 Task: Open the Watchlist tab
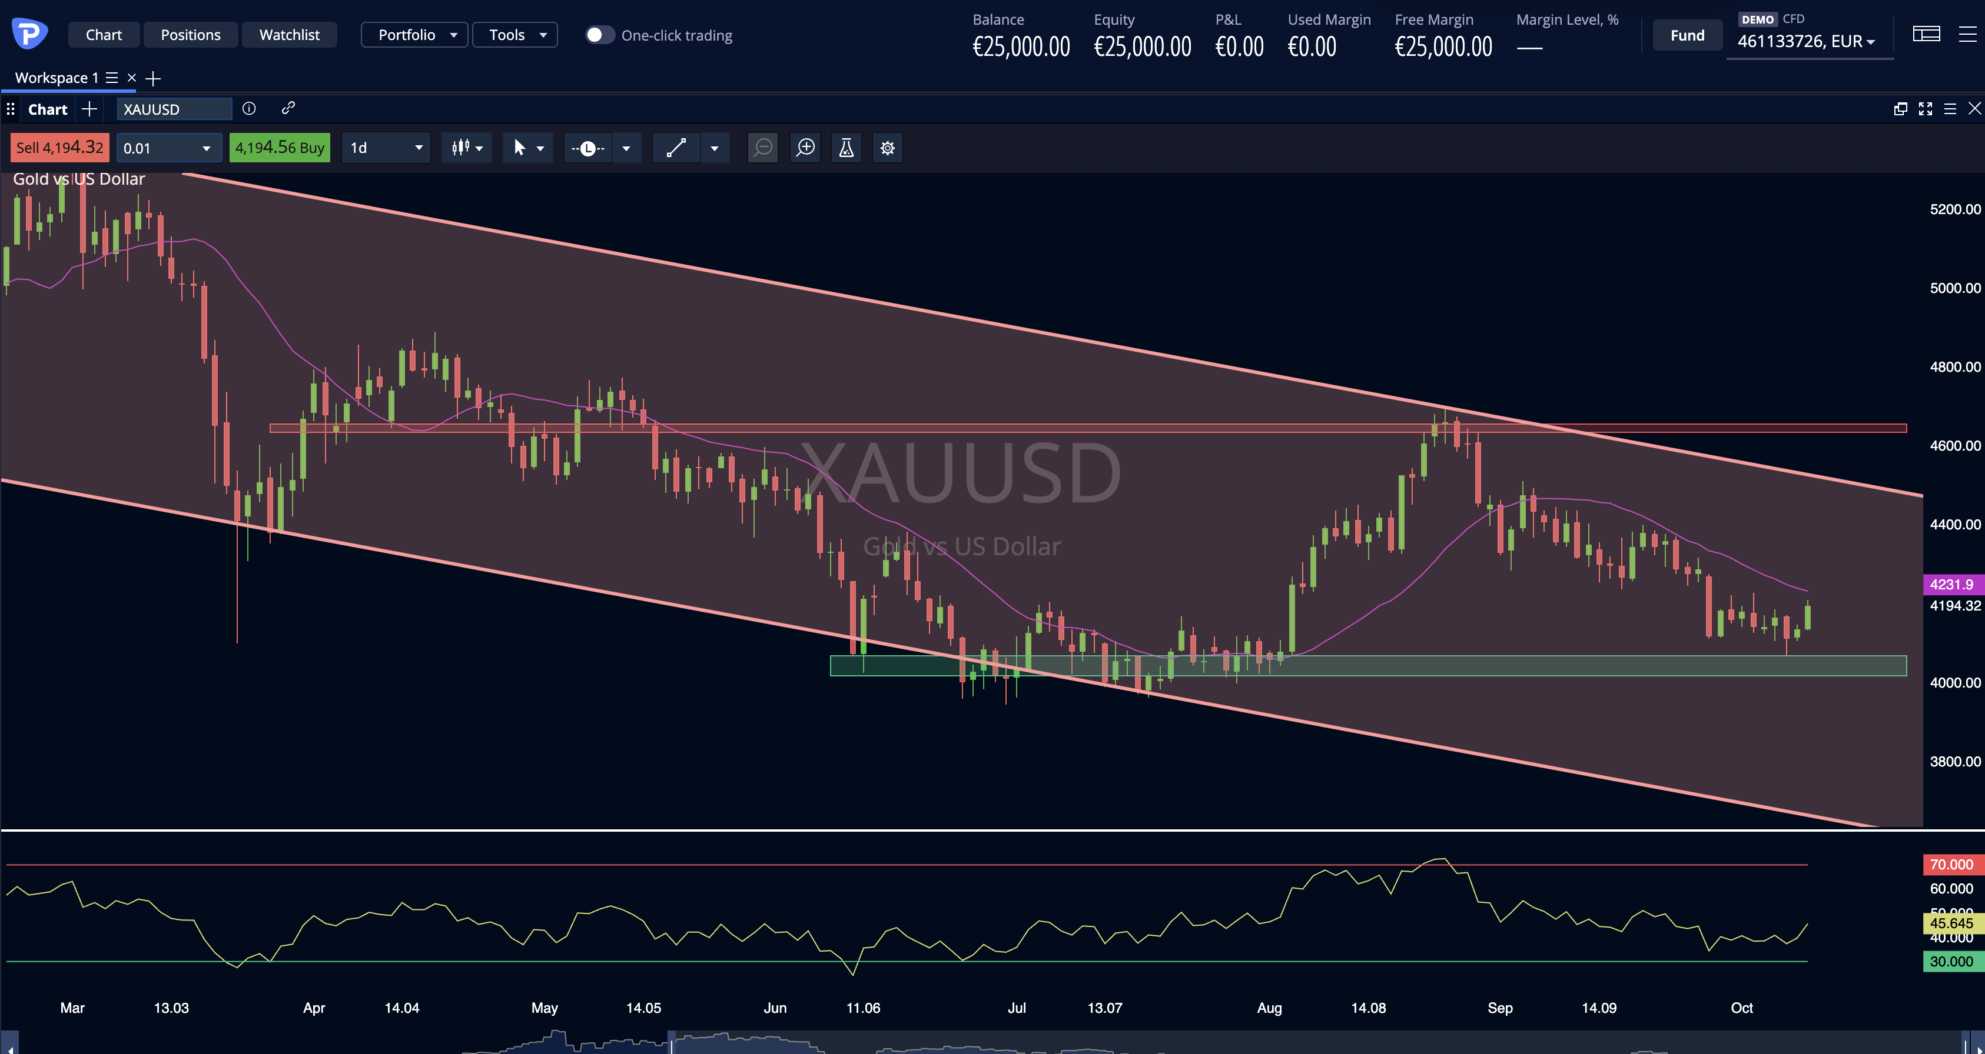pos(289,35)
